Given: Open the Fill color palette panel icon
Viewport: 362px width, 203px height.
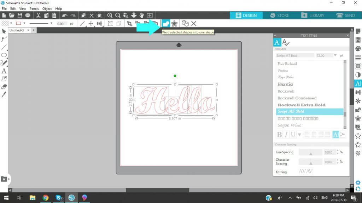Looking at the screenshot, I should 358,49.
